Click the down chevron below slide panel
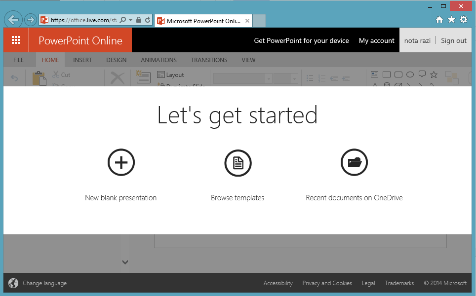 [125, 262]
